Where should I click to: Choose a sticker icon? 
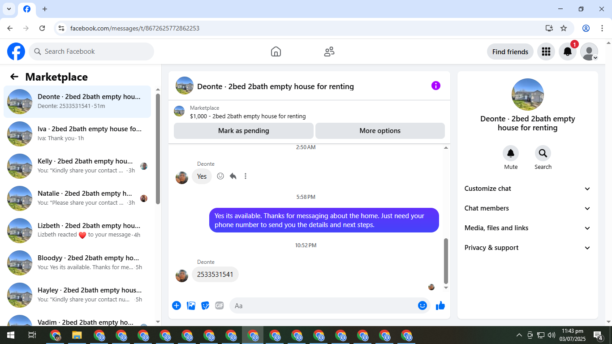coord(205,305)
